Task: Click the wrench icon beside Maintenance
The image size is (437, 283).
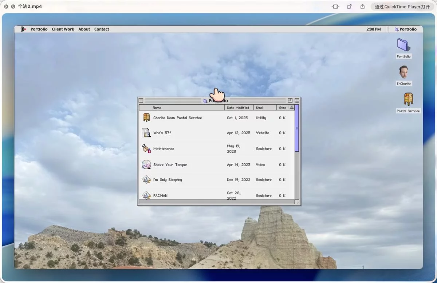Action: pyautogui.click(x=146, y=148)
